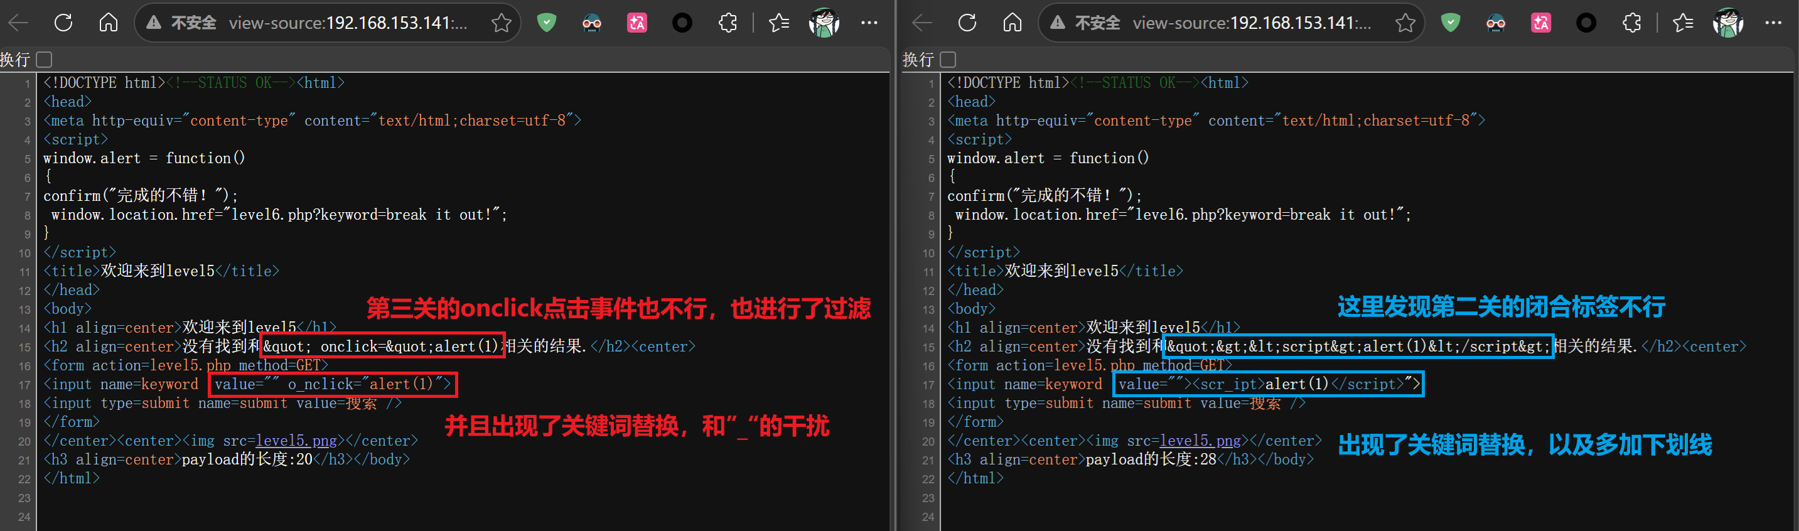
Task: Open level5.png link in right source
Action: [x=1200, y=441]
